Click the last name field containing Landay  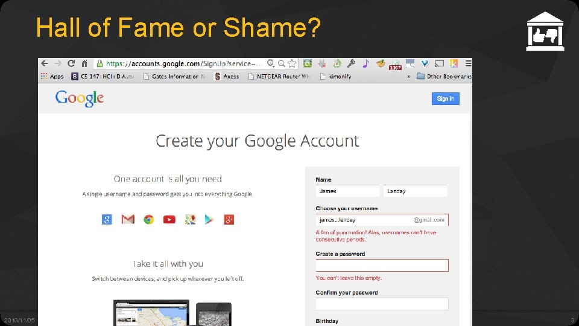[415, 191]
